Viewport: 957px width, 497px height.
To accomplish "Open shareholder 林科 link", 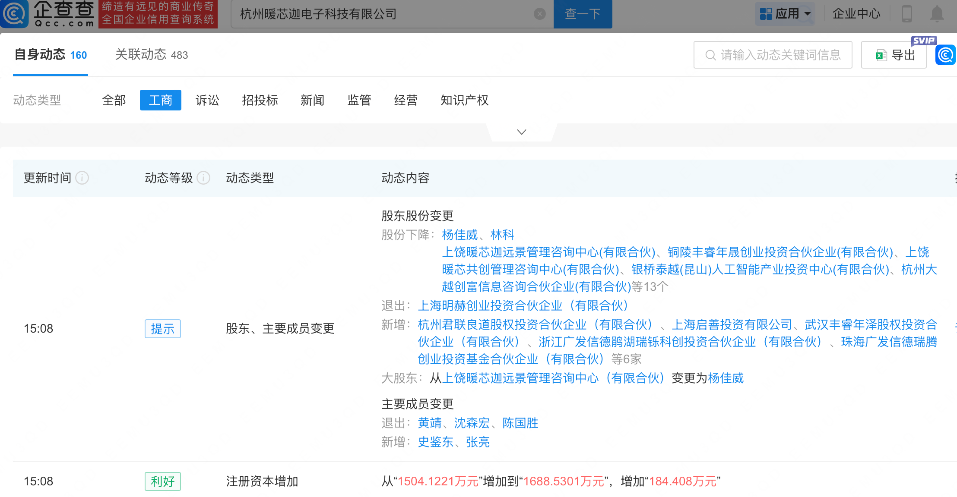I will click(x=502, y=235).
